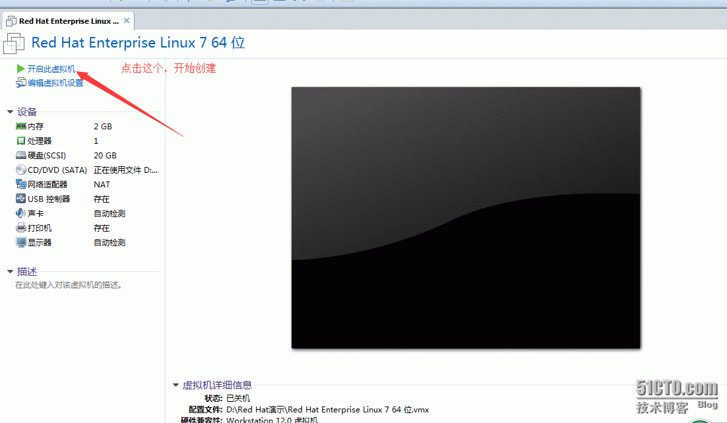Screen dimensions: 727x423
Task: Click the 显示器 device label
Action: point(40,243)
